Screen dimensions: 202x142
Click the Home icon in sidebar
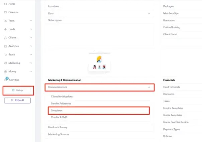click(x=5, y=4)
